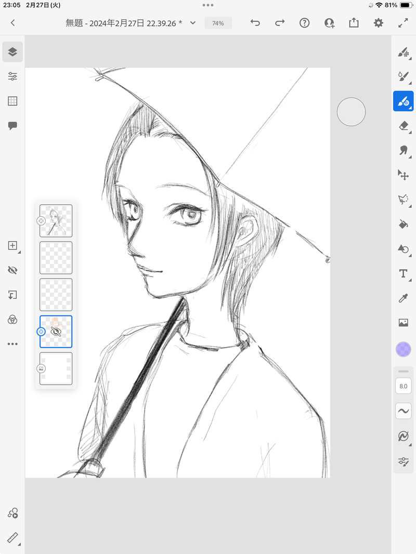Open the Share/export menu

354,23
